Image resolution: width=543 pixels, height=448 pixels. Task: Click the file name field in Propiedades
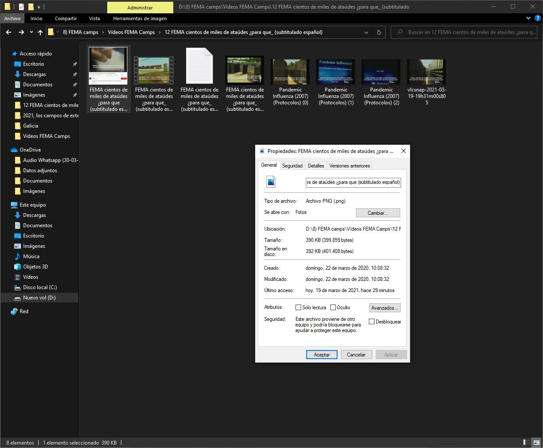[353, 182]
